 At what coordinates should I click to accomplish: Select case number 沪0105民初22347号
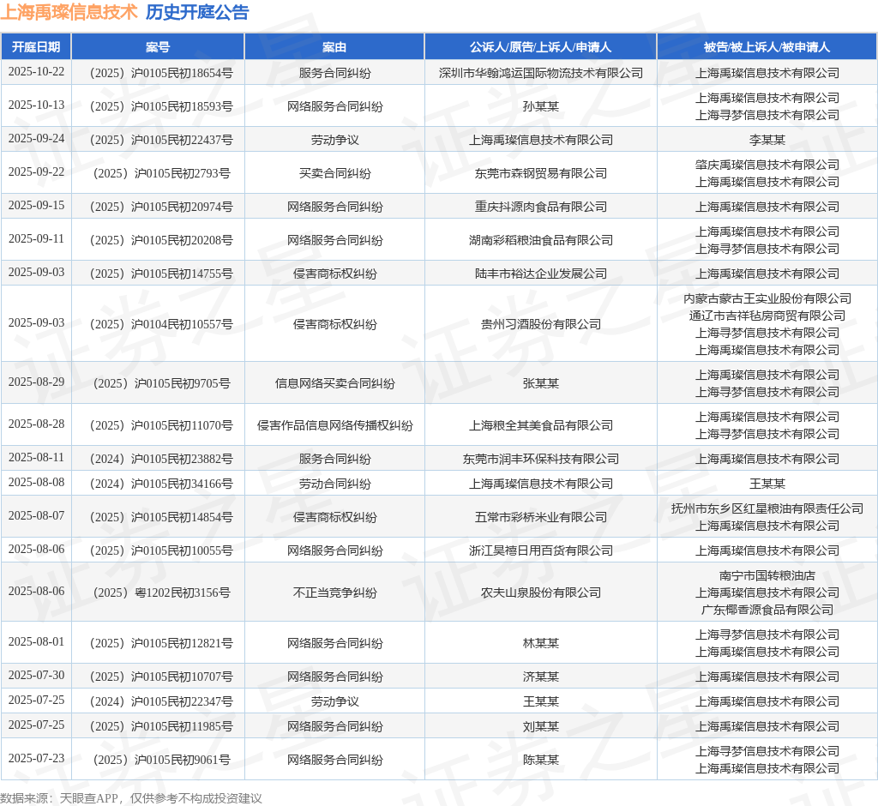[x=161, y=701]
